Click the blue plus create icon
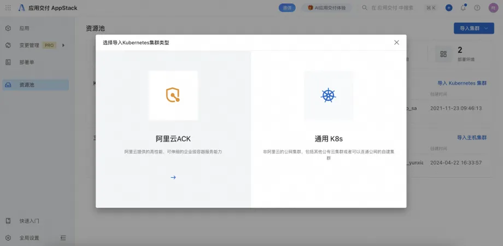Viewport: 503px width, 246px height. point(449,8)
